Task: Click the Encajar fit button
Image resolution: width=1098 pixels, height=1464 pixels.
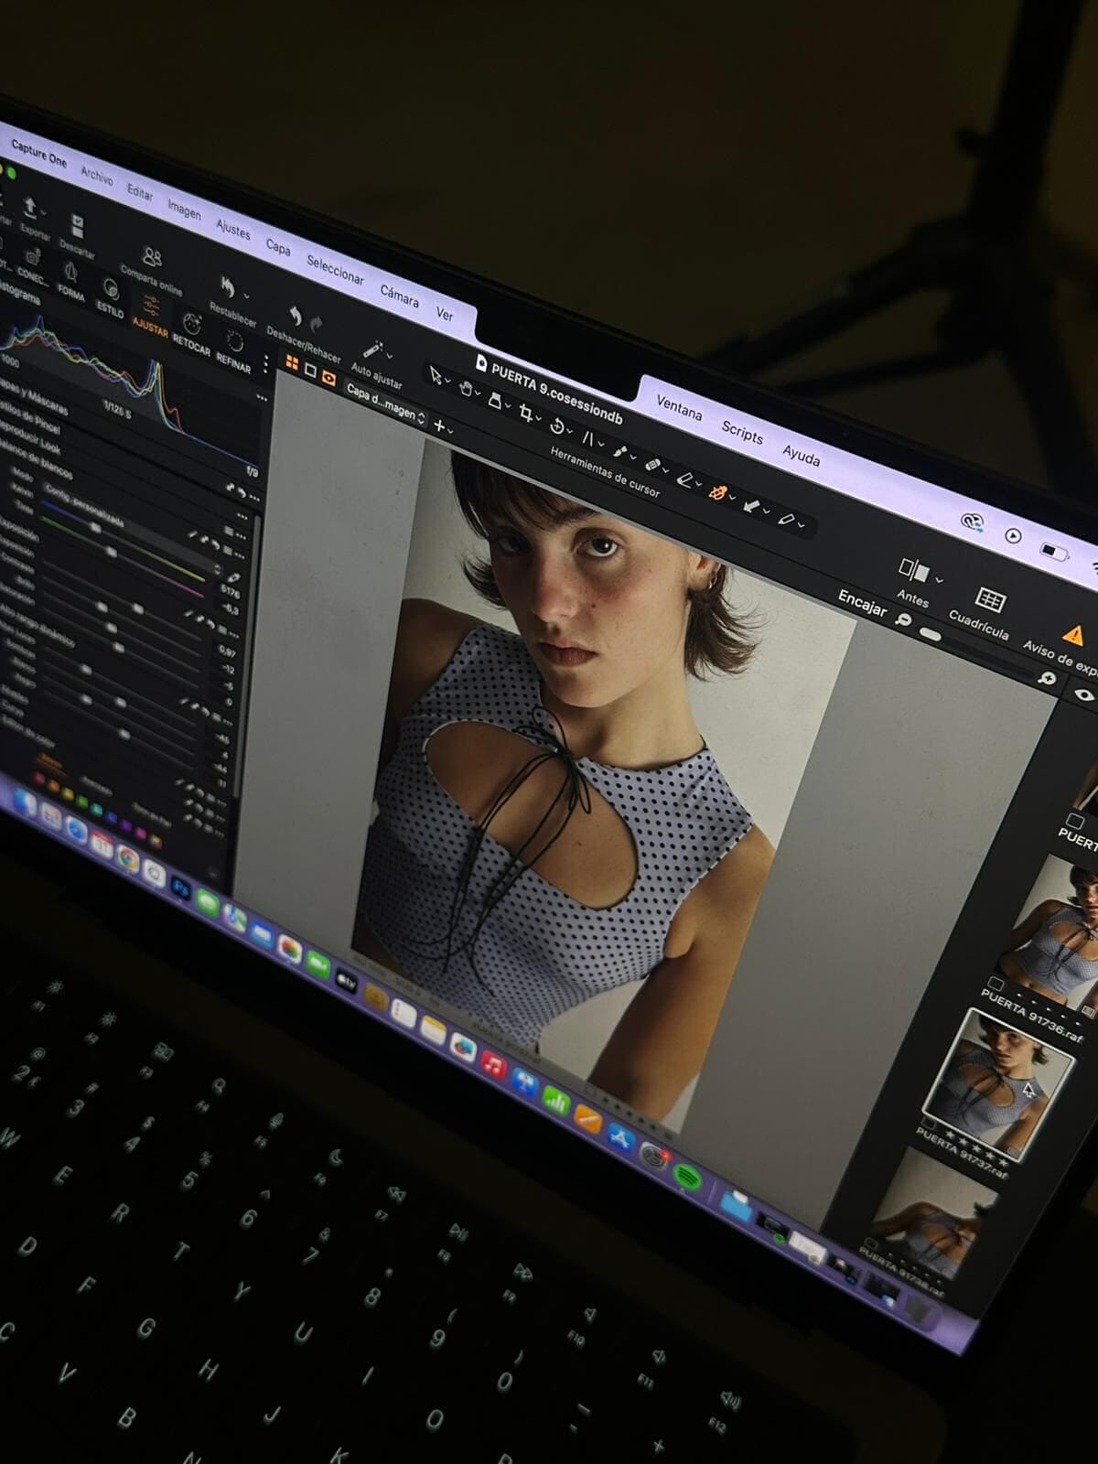Action: 862,602
